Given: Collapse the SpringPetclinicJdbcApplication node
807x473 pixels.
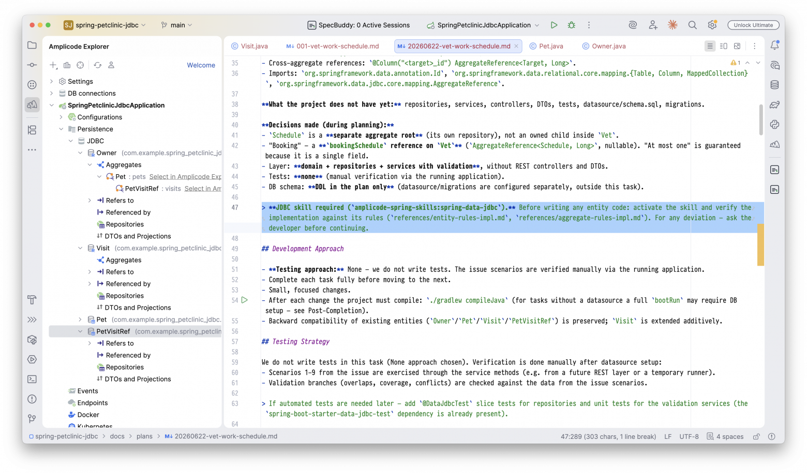Looking at the screenshot, I should point(52,105).
